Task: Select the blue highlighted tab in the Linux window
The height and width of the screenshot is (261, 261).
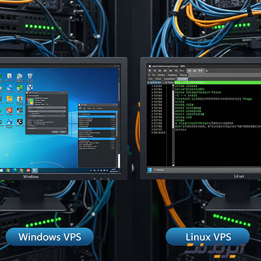Action: (182, 79)
